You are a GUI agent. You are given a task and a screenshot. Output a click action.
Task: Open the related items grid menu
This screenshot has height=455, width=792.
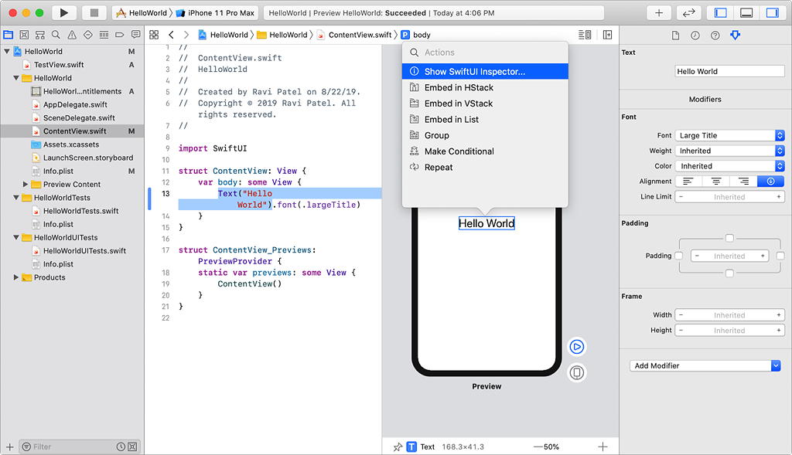154,35
